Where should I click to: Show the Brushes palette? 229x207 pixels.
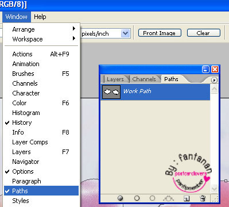[41, 74]
